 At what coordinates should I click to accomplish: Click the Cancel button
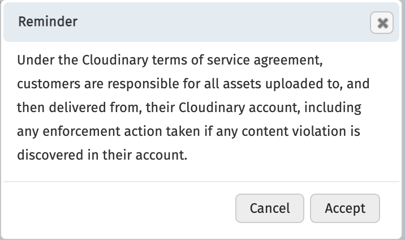point(270,208)
